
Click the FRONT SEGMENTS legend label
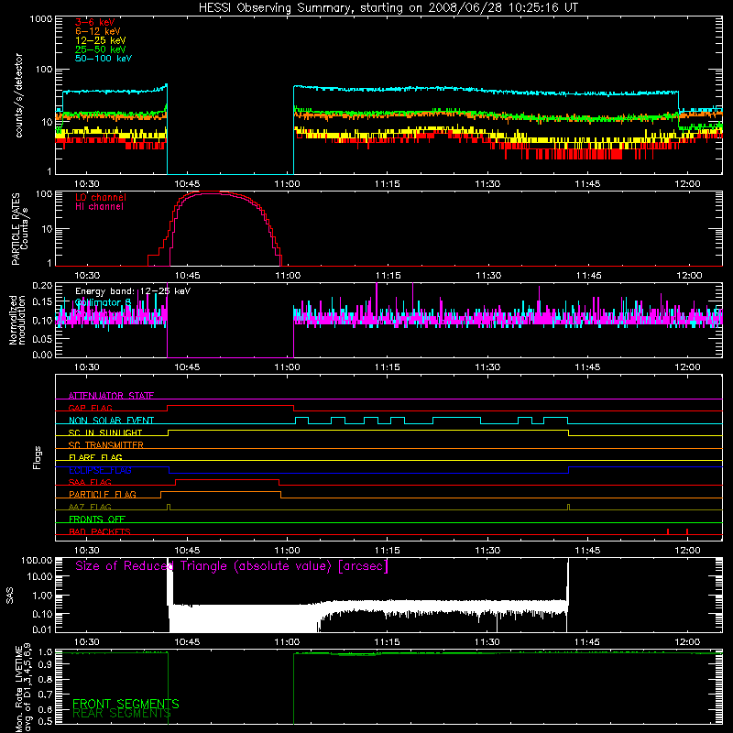click(126, 704)
